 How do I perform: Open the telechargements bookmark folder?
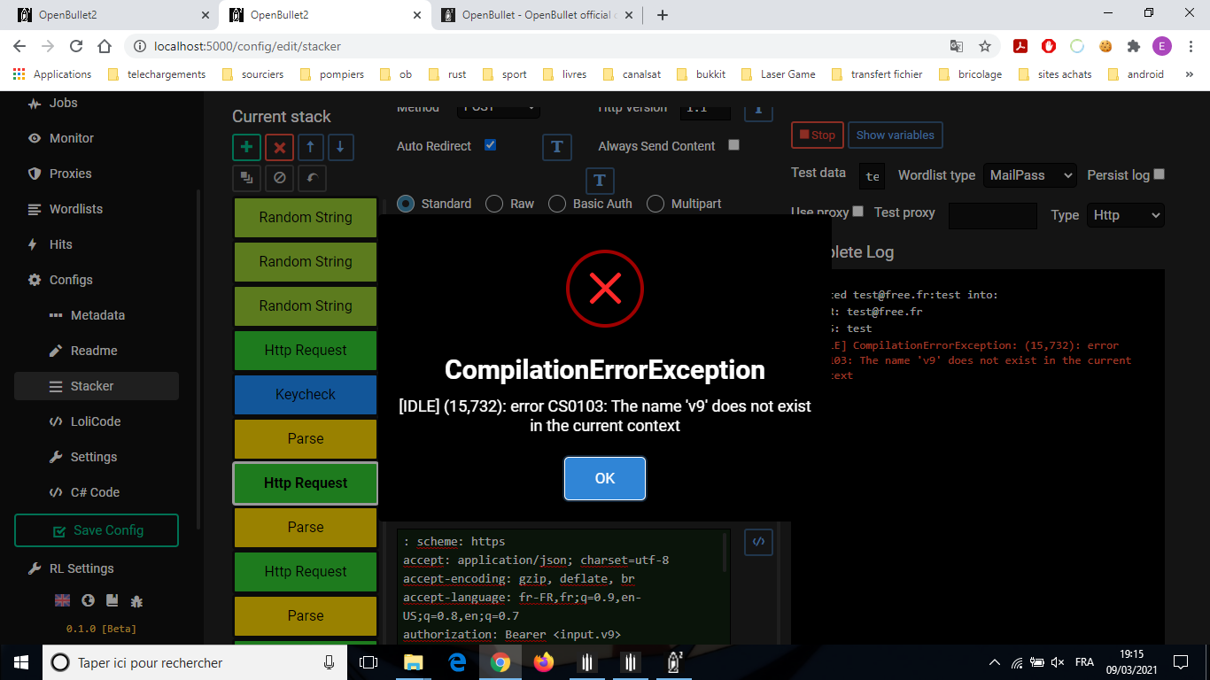click(x=157, y=74)
